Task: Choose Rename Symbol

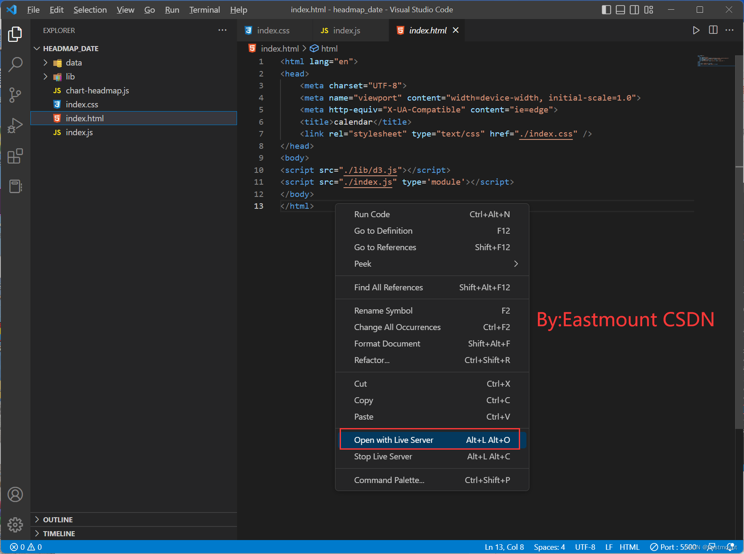Action: pos(432,311)
